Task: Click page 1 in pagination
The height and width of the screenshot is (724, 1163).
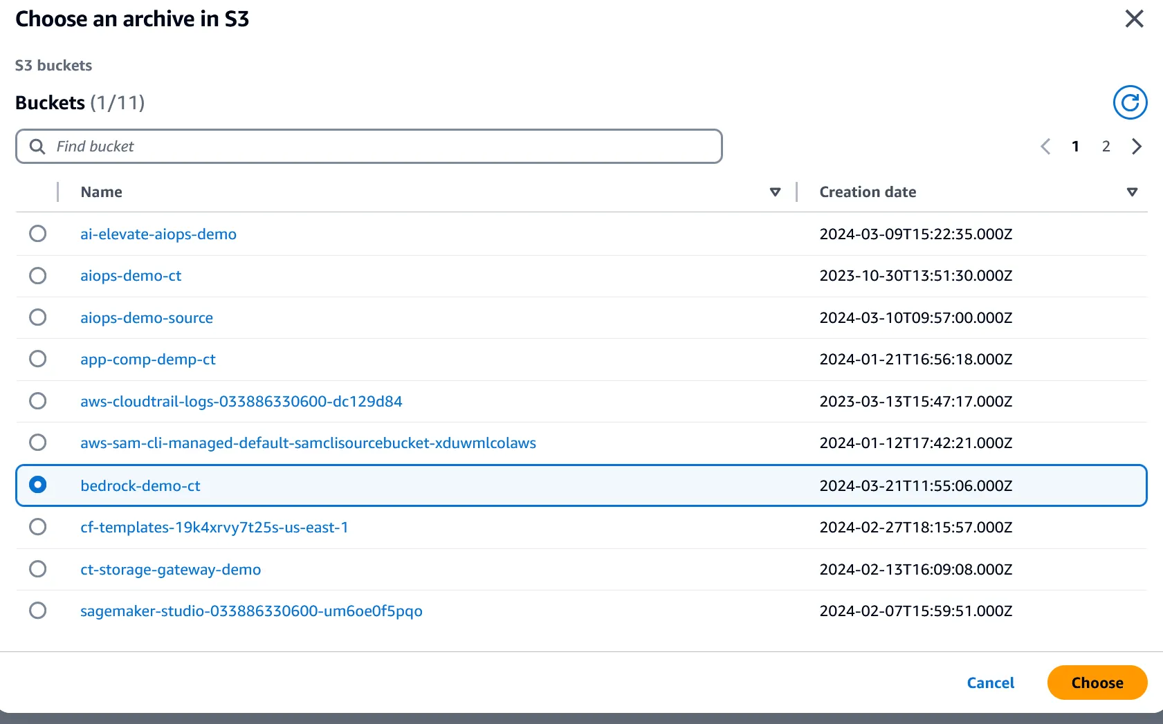Action: [1075, 147]
